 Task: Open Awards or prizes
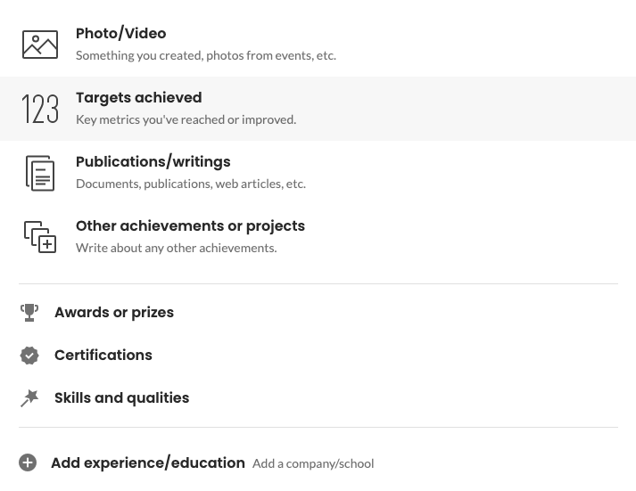coord(114,313)
